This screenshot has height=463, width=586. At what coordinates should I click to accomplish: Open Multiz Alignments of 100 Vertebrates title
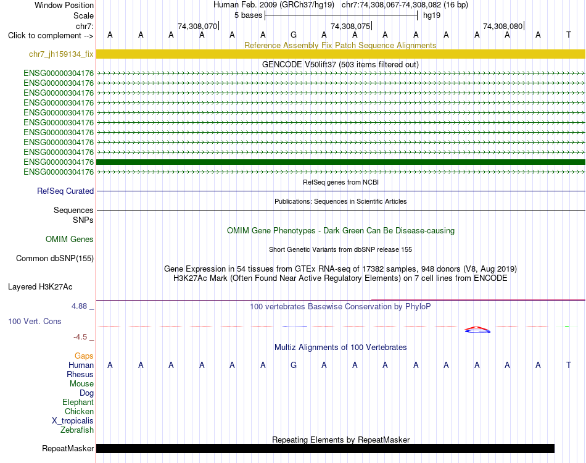pyautogui.click(x=340, y=348)
